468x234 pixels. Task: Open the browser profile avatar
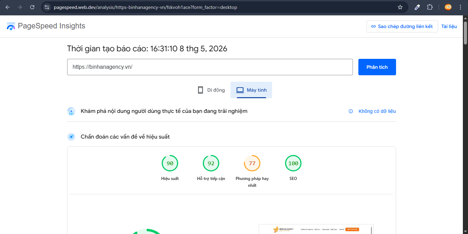[448, 7]
